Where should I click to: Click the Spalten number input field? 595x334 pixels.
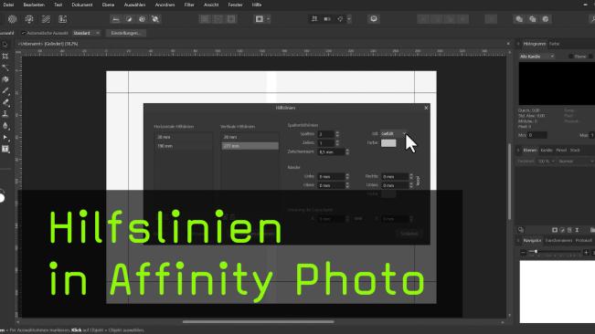pyautogui.click(x=326, y=134)
